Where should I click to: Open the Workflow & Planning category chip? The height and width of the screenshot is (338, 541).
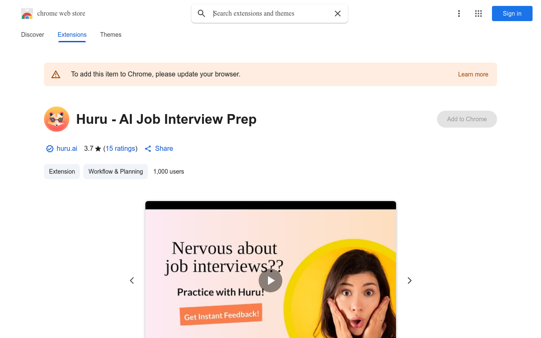(116, 172)
